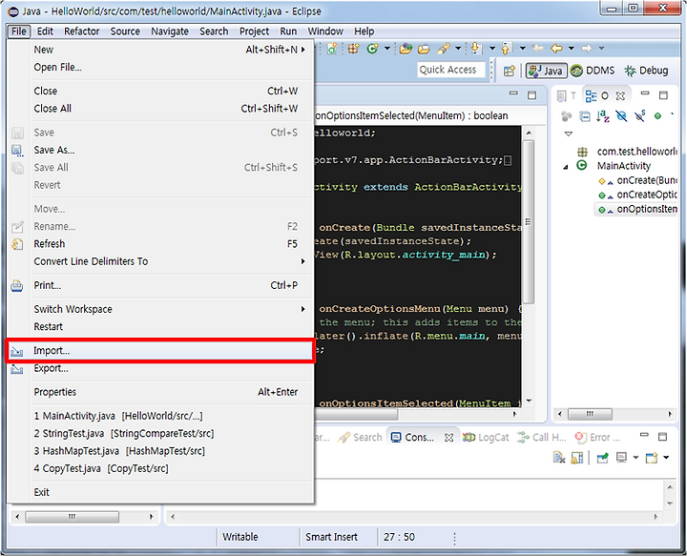The image size is (687, 556).
Task: Toggle Sort alphabetically in the Outline view
Action: 603,116
